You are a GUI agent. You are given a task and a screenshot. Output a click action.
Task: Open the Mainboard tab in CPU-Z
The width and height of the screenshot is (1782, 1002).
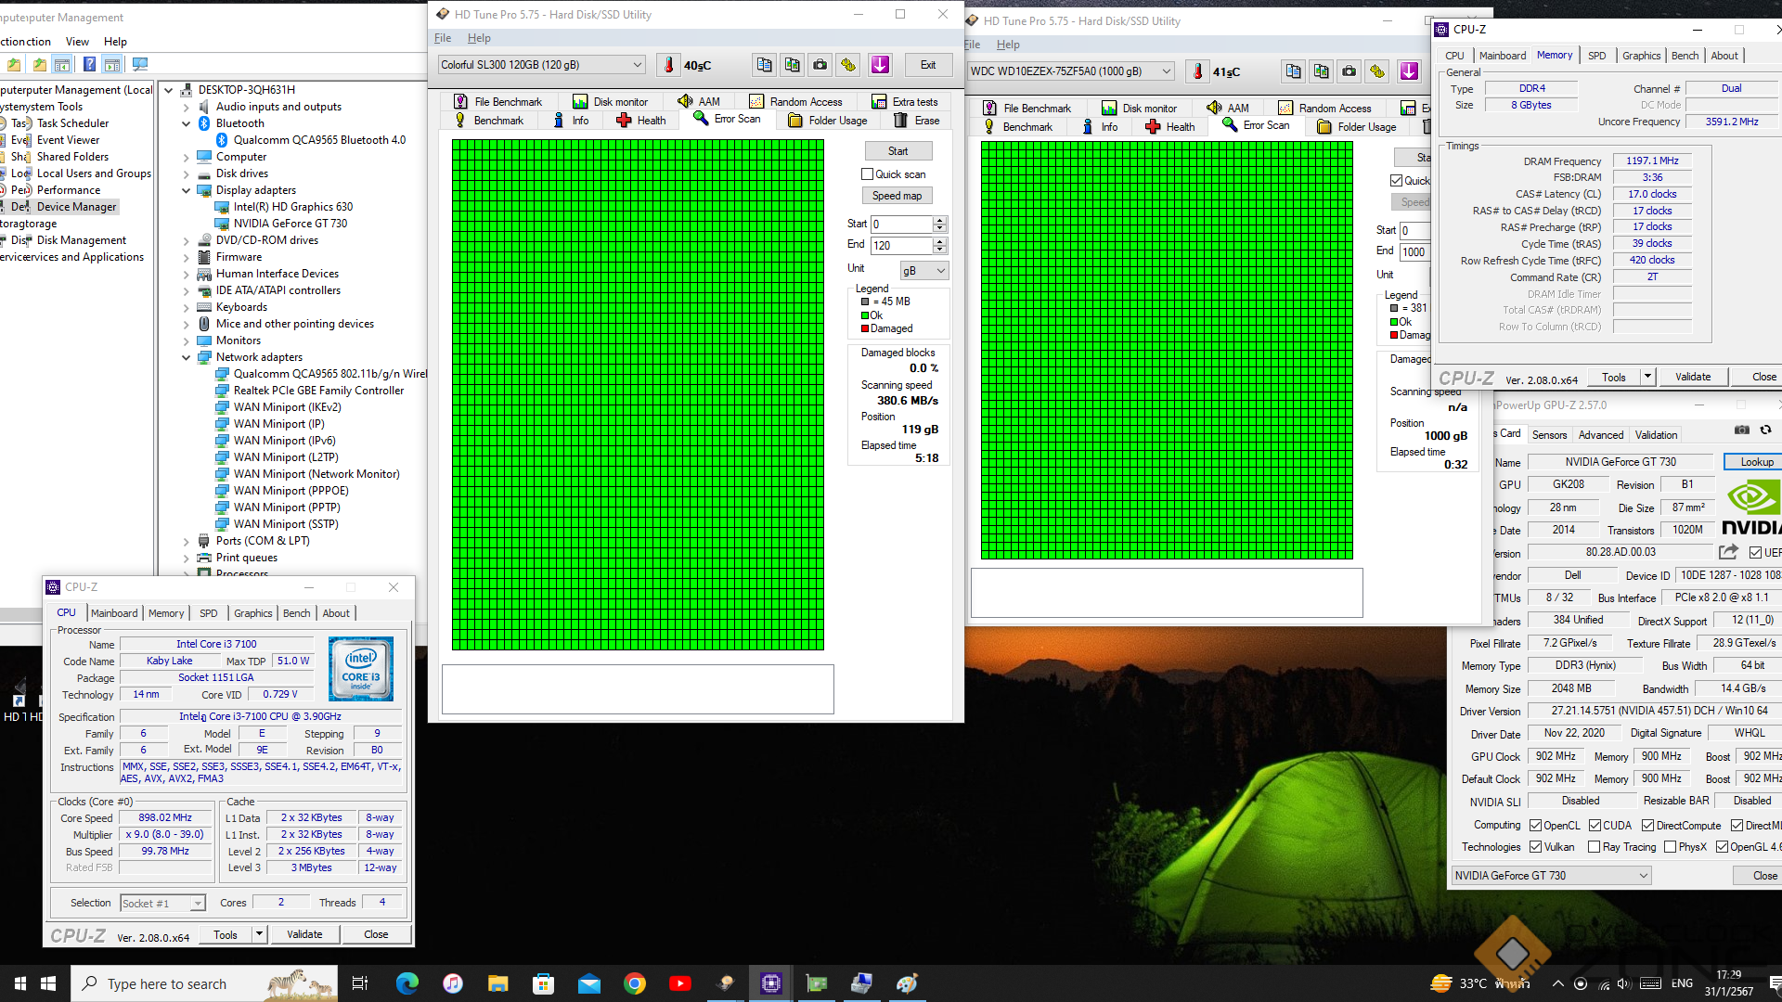click(114, 613)
